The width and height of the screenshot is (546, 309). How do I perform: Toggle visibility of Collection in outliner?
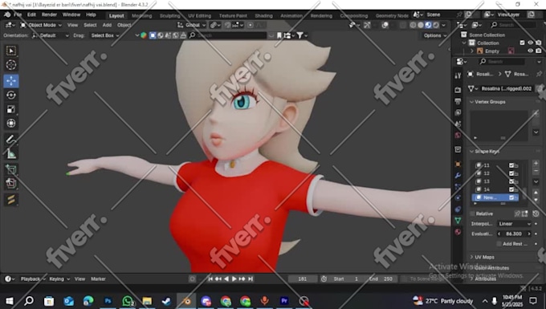click(x=530, y=43)
